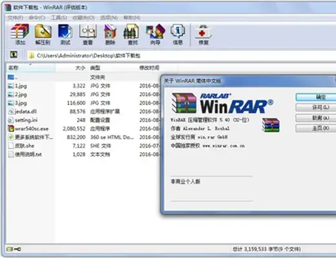
Task: Sort by the Type (类型) column header
Action: (112, 68)
